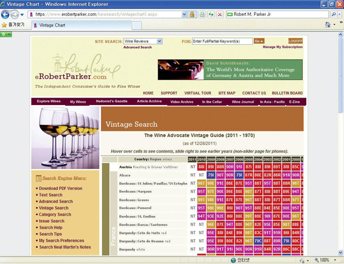Viewport: 344px width, 264px height.
Task: Click the compatibility view page icon
Action: pyautogui.click(x=202, y=14)
